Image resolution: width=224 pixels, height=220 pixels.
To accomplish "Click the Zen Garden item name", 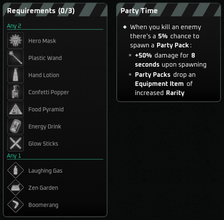I will pyautogui.click(x=43, y=188).
